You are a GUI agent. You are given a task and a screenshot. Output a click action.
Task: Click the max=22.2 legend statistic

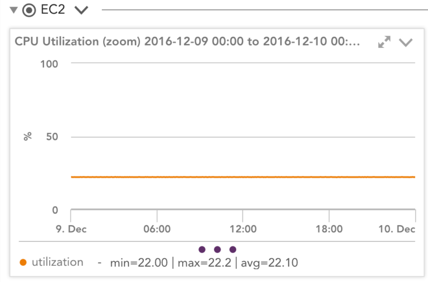(x=205, y=263)
